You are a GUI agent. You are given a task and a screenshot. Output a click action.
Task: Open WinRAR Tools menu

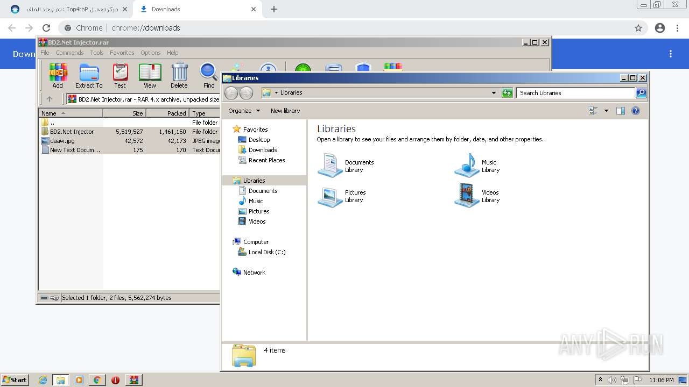[97, 53]
